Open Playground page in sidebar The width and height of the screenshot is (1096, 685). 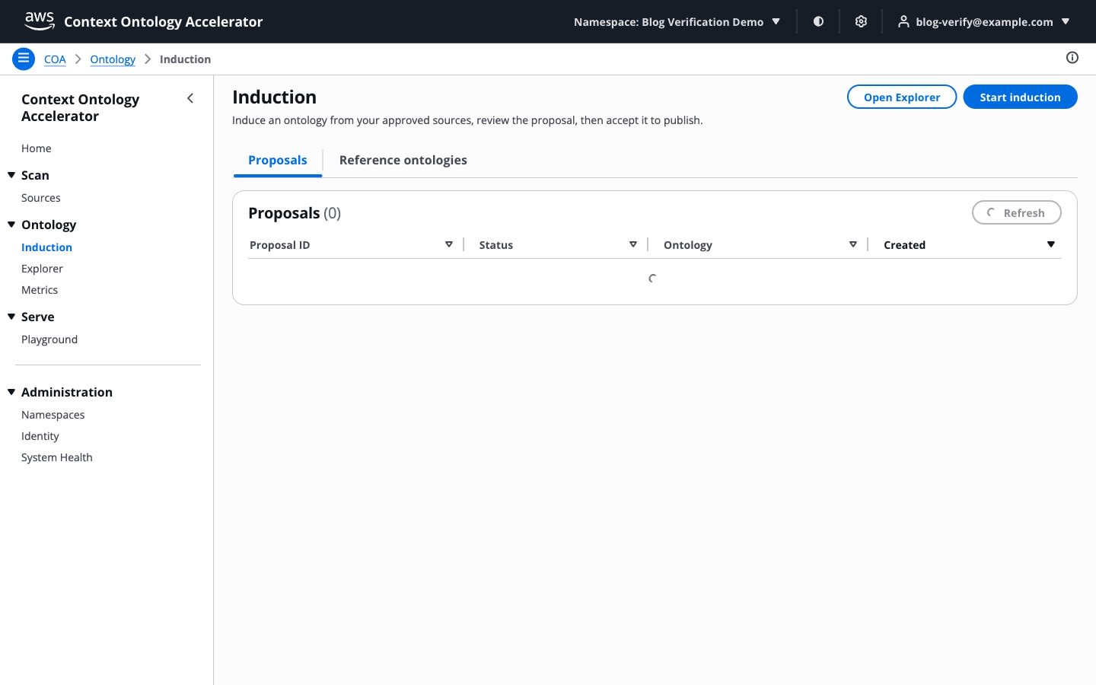tap(49, 339)
